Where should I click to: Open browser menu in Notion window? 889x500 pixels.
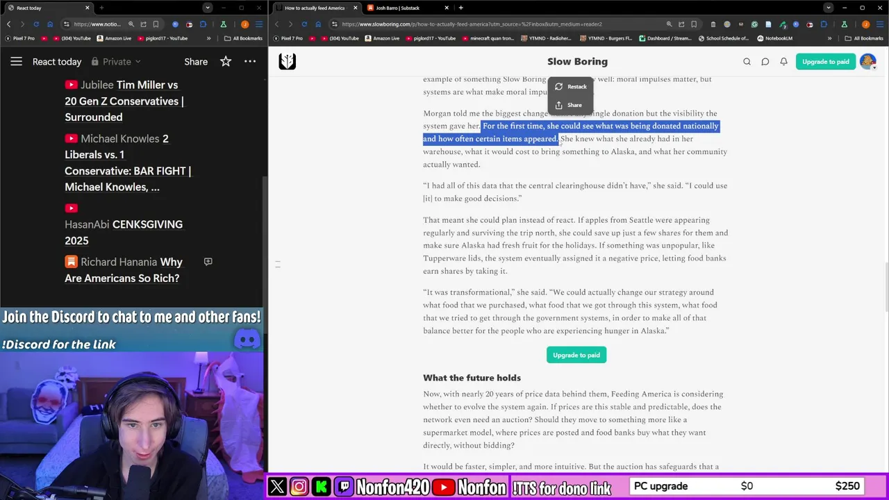260,24
